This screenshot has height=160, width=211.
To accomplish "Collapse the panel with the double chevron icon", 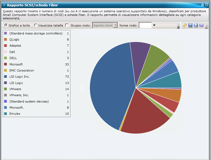I will (x=203, y=5).
